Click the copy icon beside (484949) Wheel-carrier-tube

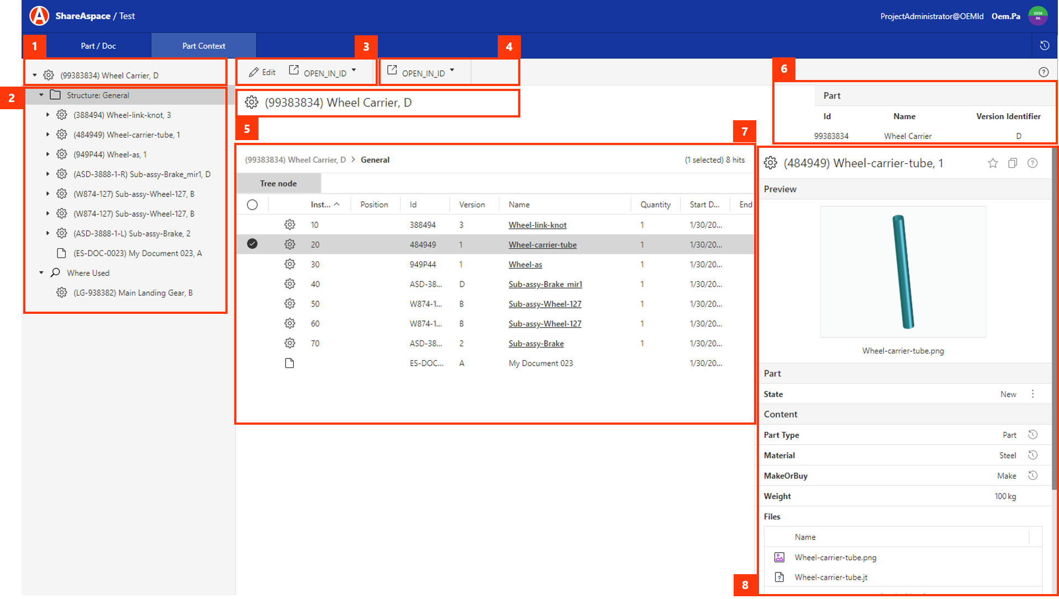point(1013,163)
